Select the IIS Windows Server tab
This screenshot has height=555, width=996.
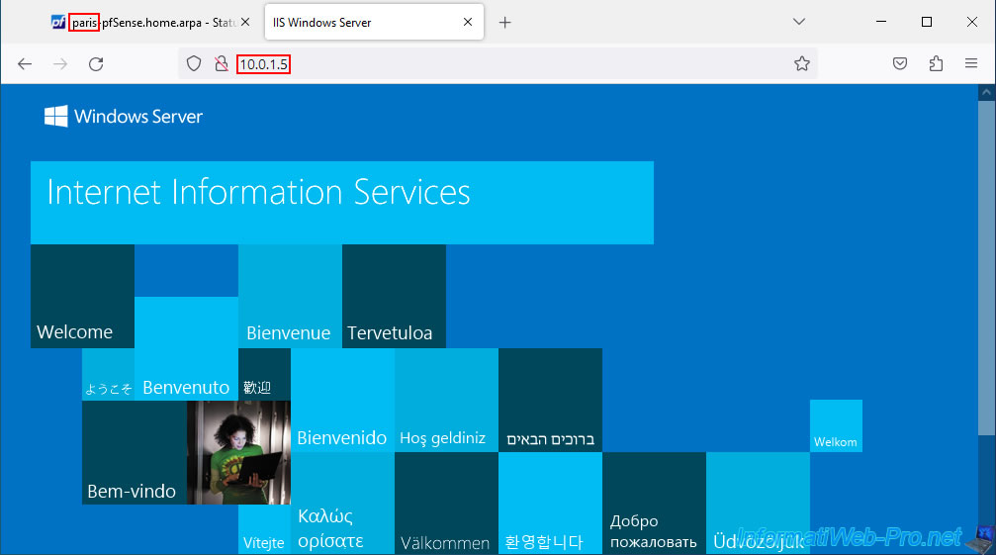pyautogui.click(x=374, y=22)
